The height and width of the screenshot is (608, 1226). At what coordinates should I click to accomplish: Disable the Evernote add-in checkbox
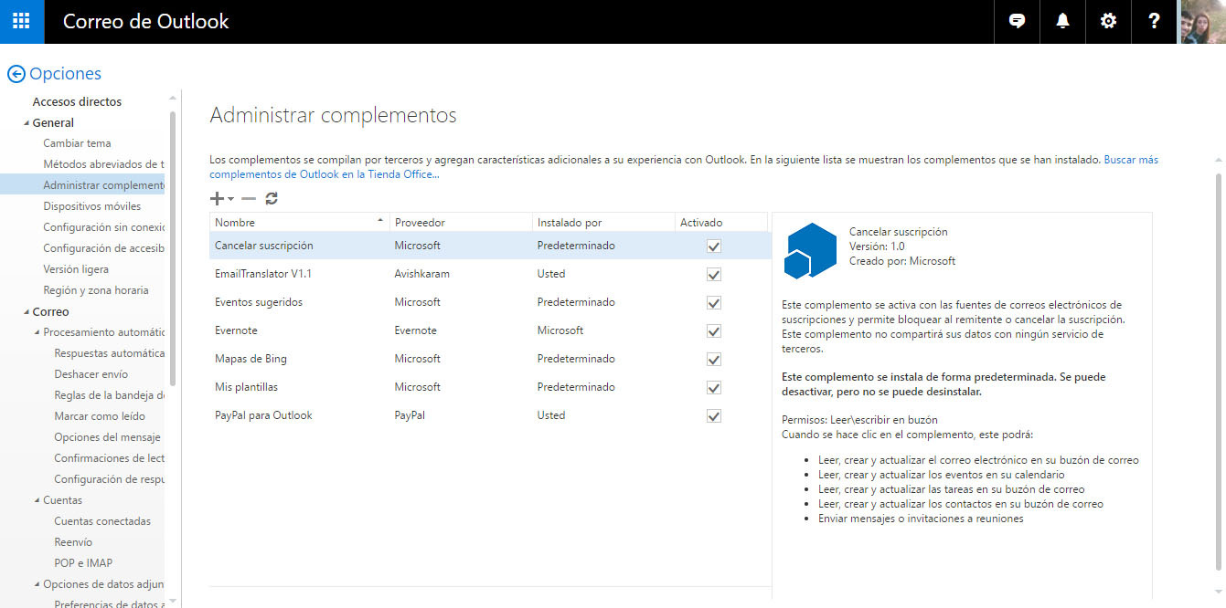[713, 330]
